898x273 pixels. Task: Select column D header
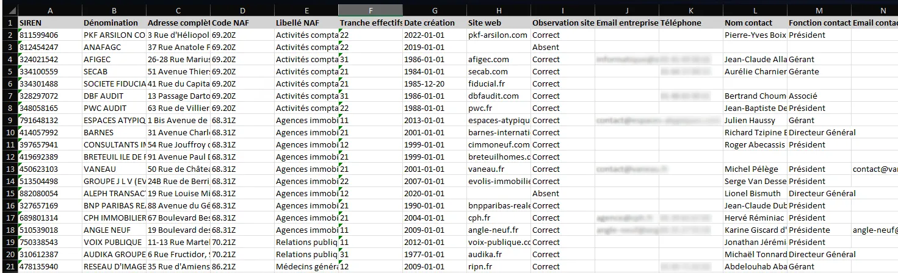click(x=242, y=10)
